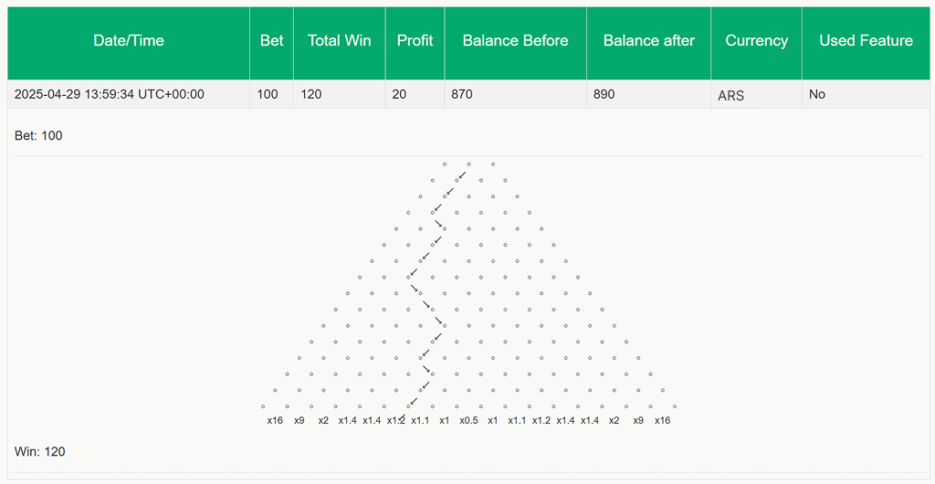Select the 890 balance after value

[x=604, y=94]
